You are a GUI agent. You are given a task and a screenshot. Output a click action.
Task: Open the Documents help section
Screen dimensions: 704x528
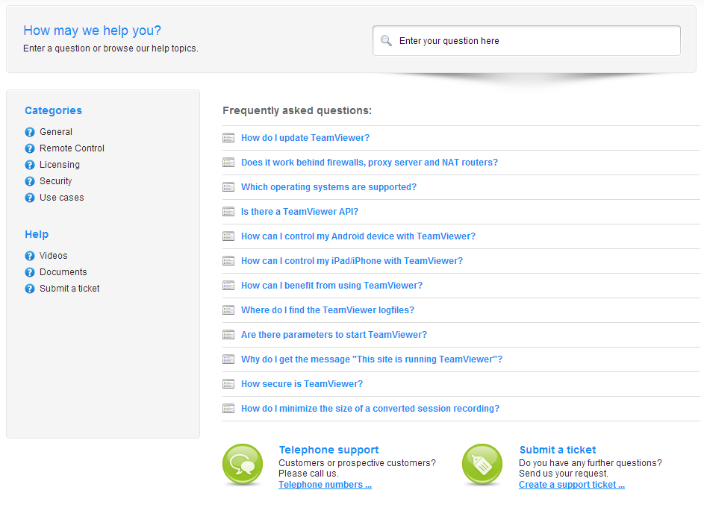[63, 272]
